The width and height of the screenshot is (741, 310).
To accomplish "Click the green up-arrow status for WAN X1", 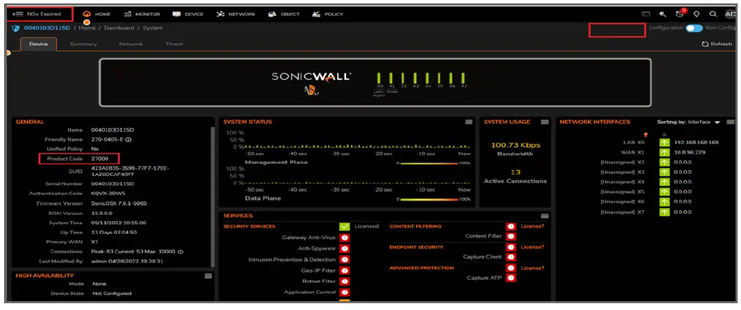I will click(x=665, y=152).
